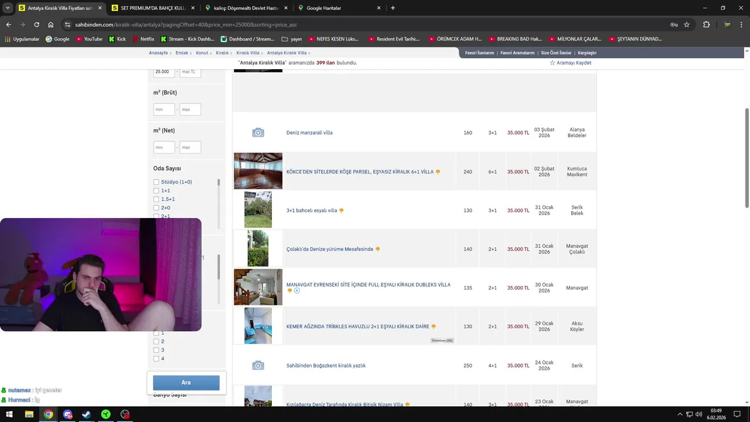The width and height of the screenshot is (750, 422).
Task: Open thumbnail of Çolaklı'da Denize yürüme listing
Action: coord(258,249)
